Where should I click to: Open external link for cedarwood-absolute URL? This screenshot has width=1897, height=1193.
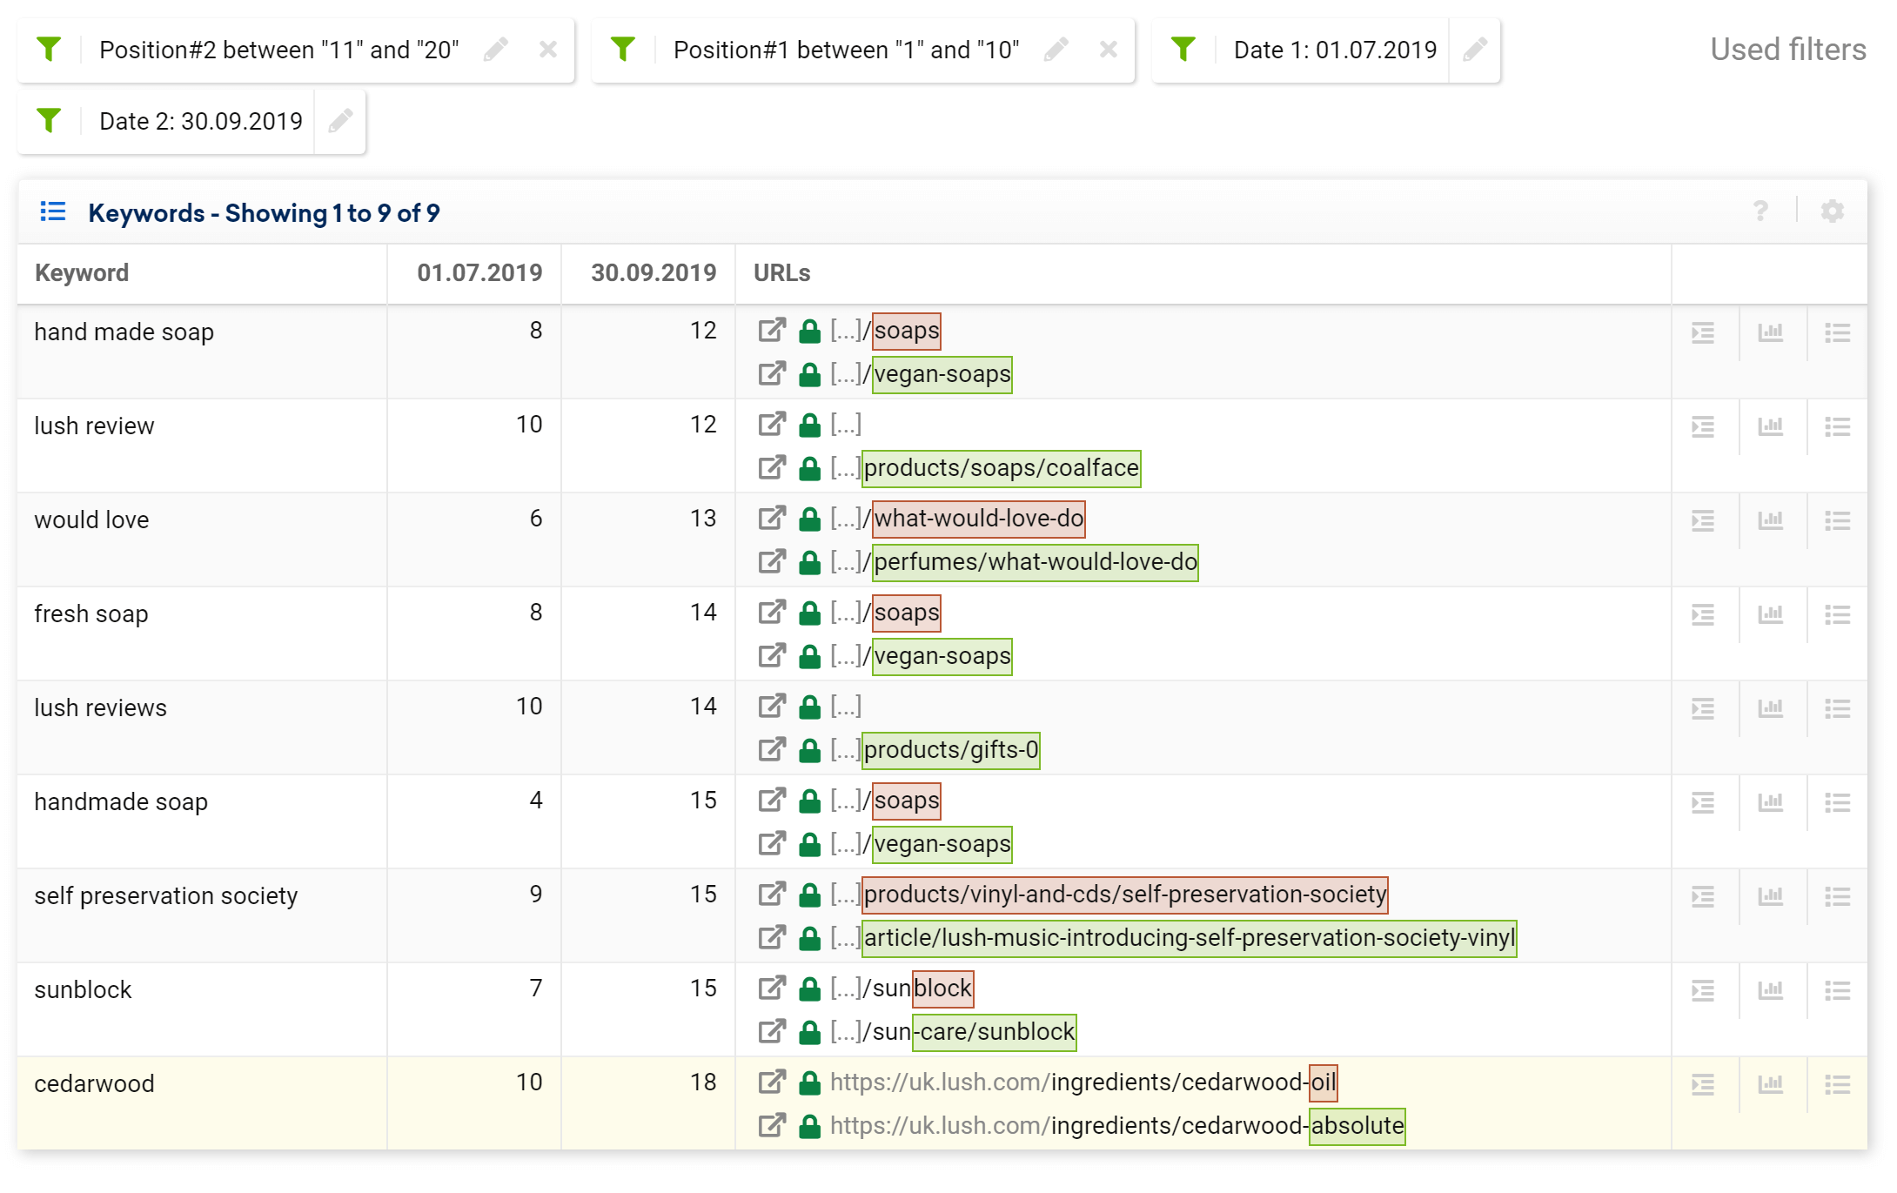(772, 1126)
